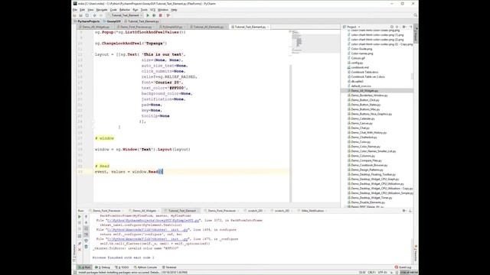The height and width of the screenshot is (275, 490).
Task: Open the Edit menu
Action: pyautogui.click(x=82, y=10)
